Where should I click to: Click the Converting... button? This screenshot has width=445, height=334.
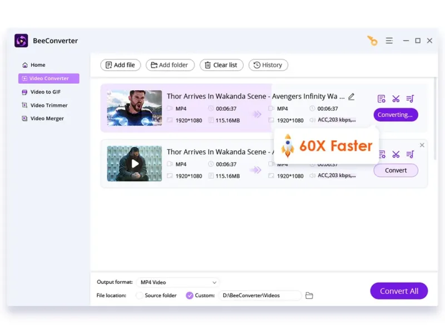(x=395, y=115)
